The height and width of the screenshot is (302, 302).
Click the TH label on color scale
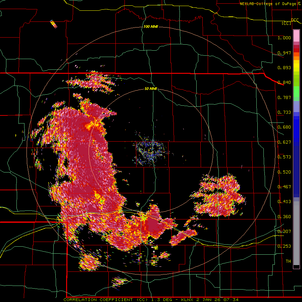(x=288, y=261)
